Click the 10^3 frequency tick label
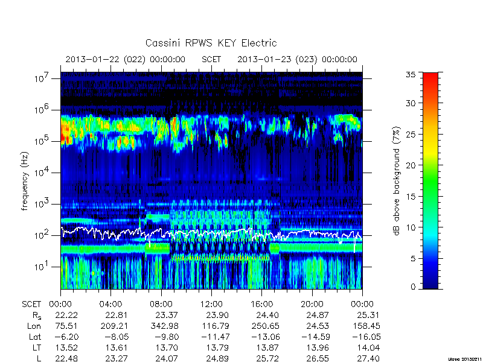This screenshot has height=362, width=483. pos(41,203)
